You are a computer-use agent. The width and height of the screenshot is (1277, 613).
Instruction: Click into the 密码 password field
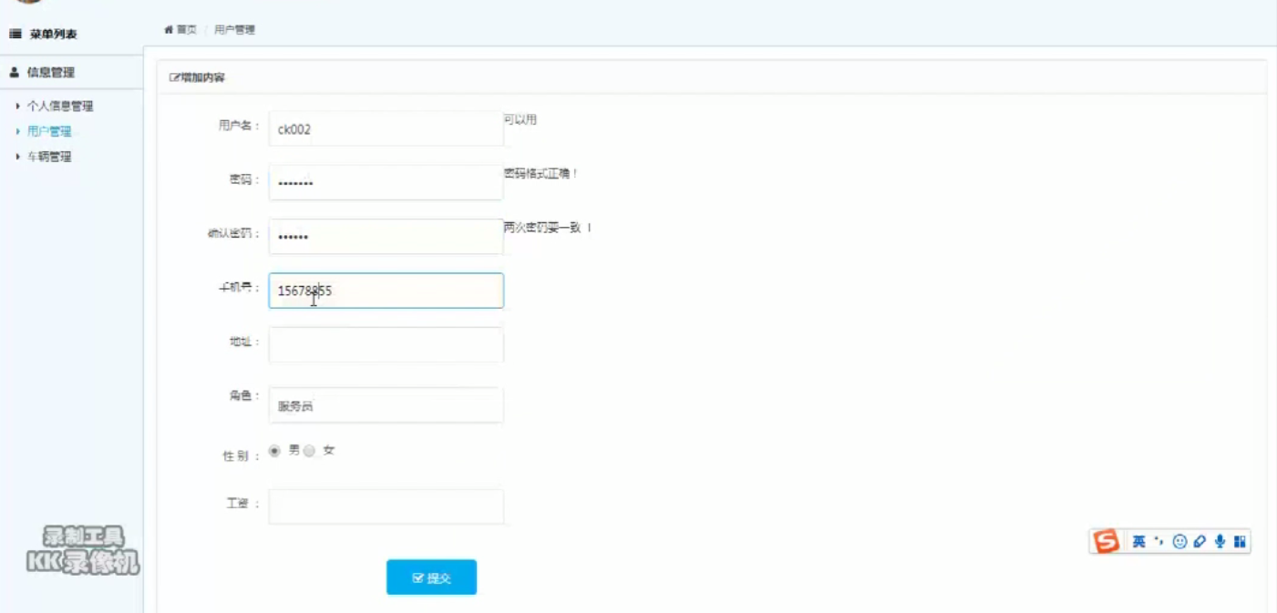click(386, 182)
